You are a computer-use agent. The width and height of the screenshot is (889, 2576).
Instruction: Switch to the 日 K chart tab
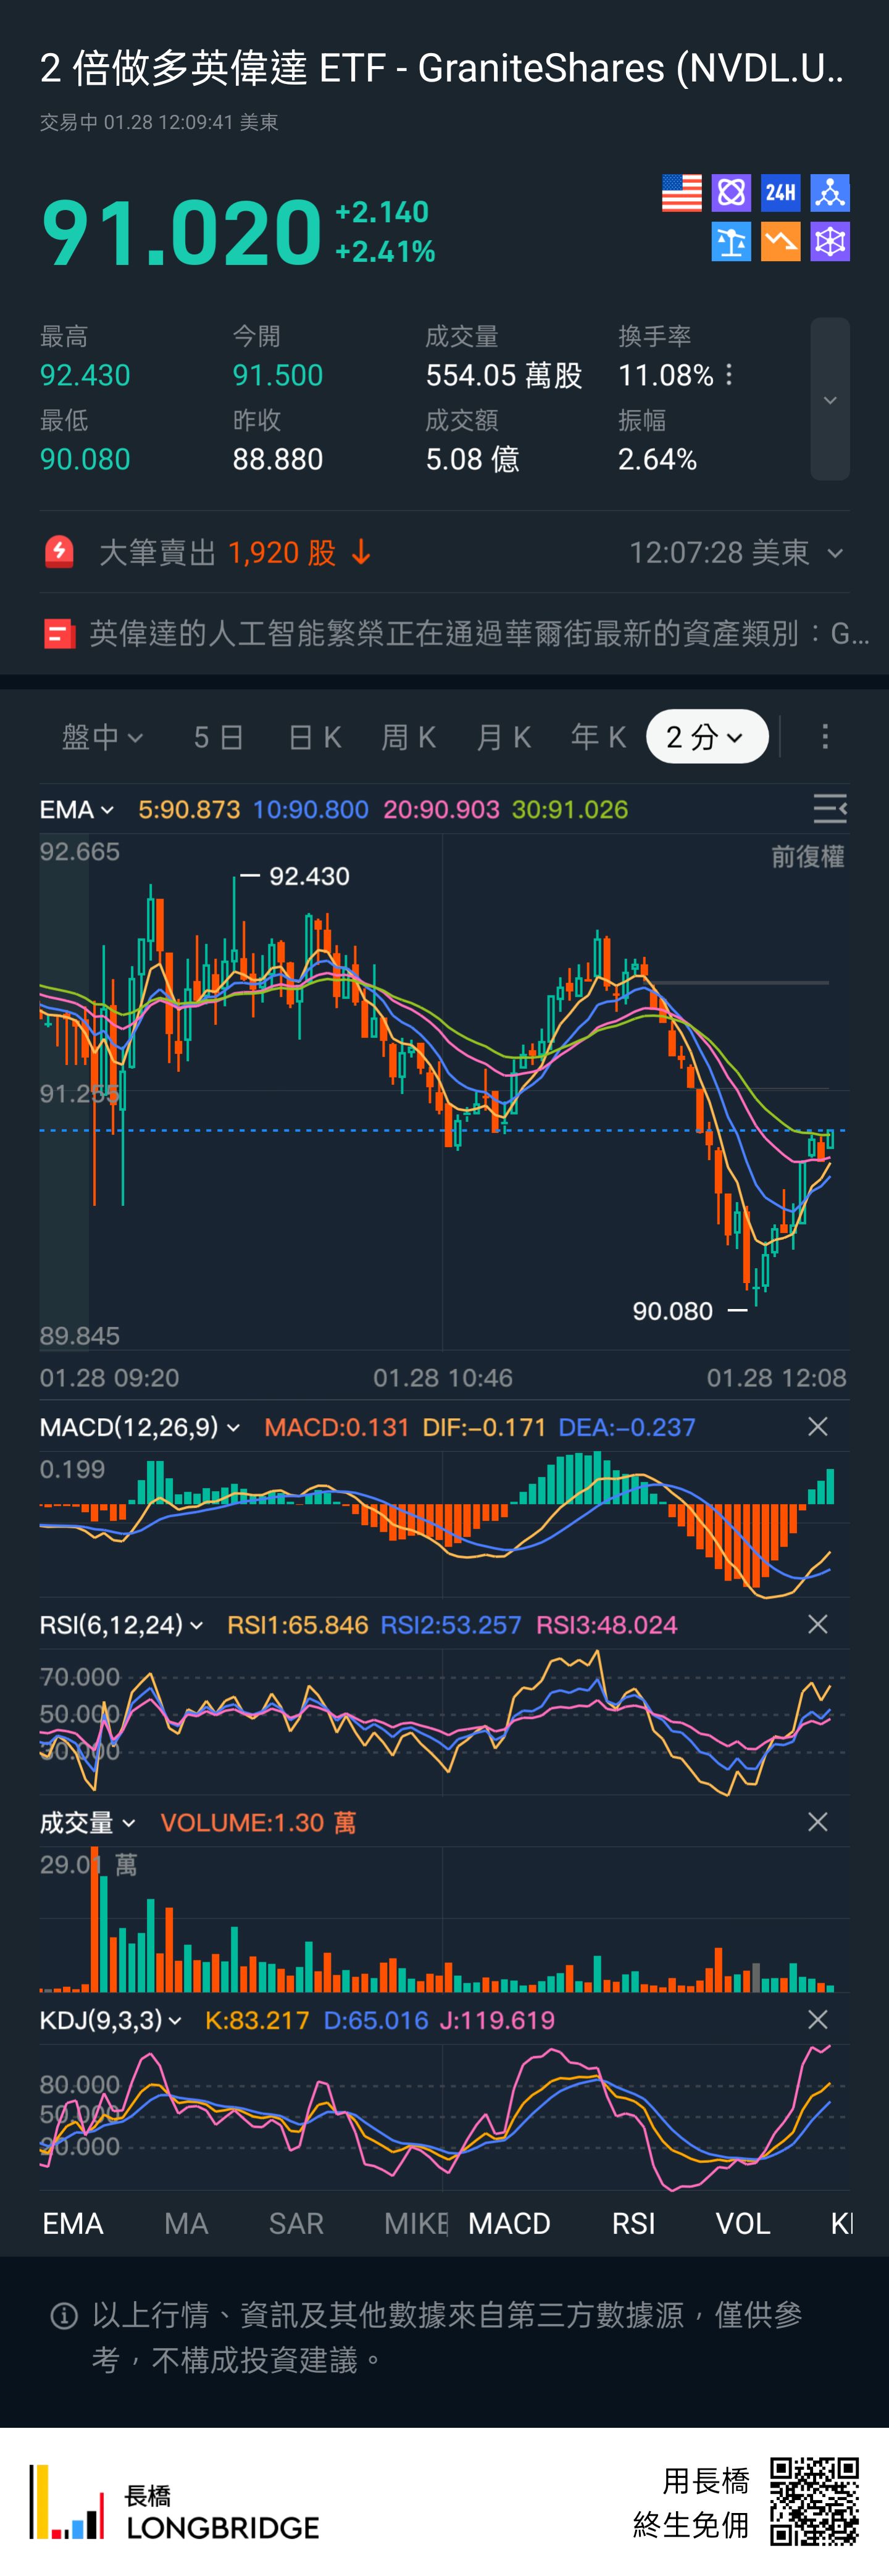pos(314,737)
